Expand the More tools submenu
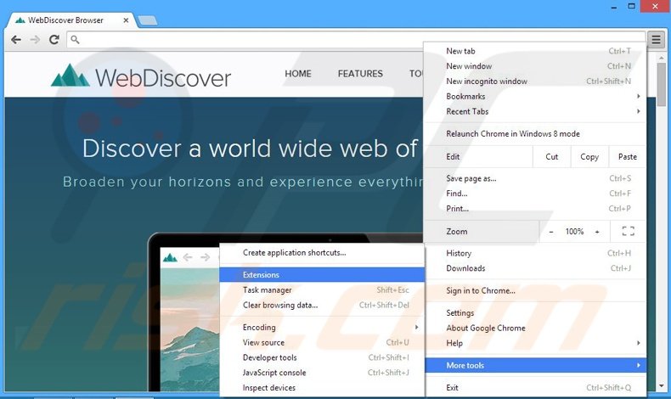Screen dimensions: 671x399 point(535,365)
